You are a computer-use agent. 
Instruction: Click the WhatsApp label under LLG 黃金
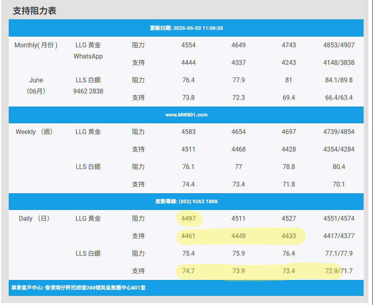click(88, 56)
